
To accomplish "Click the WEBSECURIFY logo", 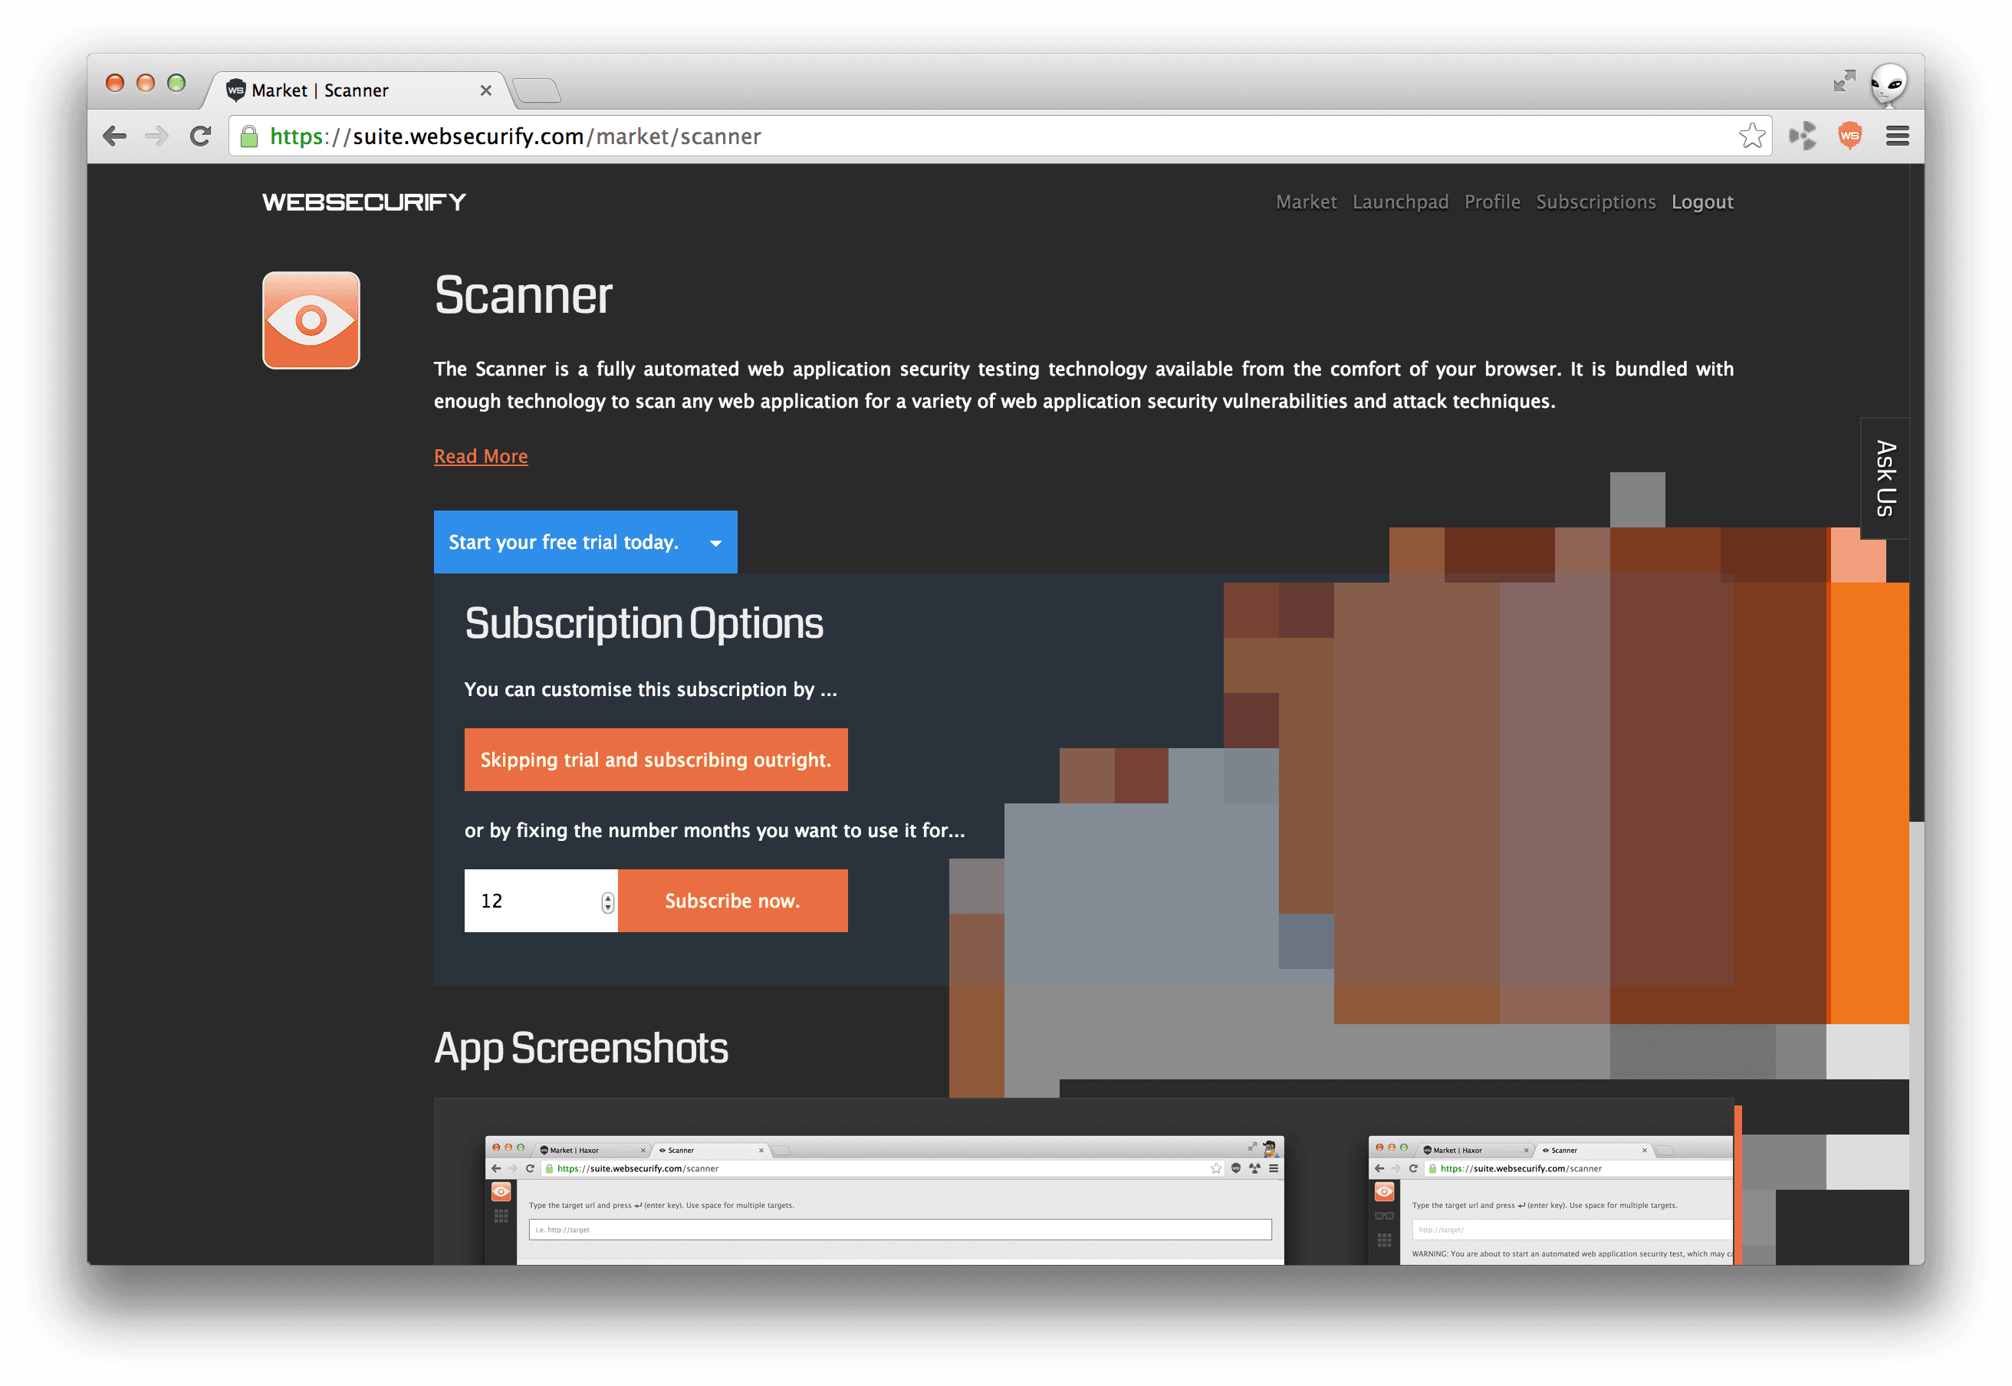I will click(364, 202).
